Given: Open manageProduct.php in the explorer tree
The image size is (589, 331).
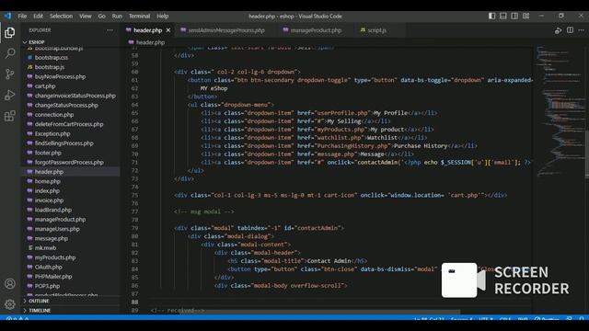Looking at the screenshot, I should tap(60, 220).
